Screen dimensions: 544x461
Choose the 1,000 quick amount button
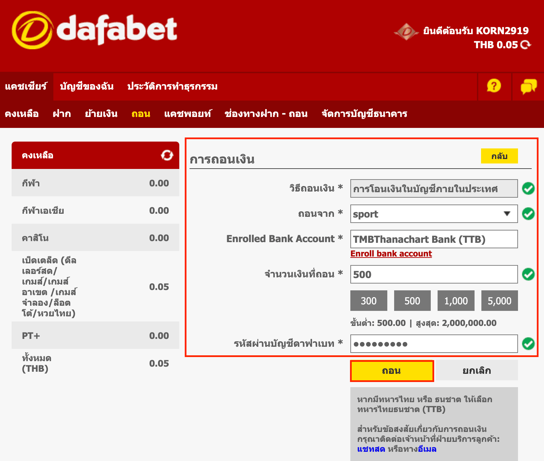click(x=456, y=301)
